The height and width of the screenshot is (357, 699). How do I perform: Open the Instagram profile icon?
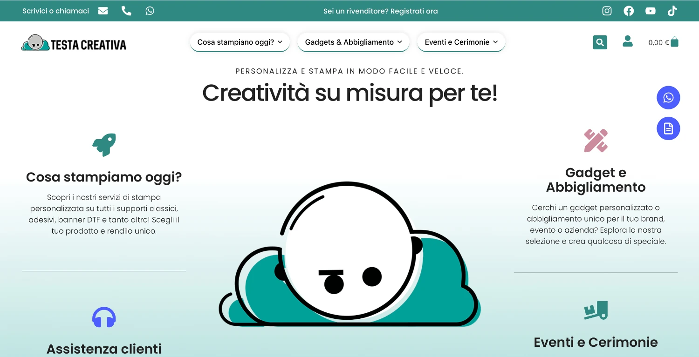tap(607, 11)
